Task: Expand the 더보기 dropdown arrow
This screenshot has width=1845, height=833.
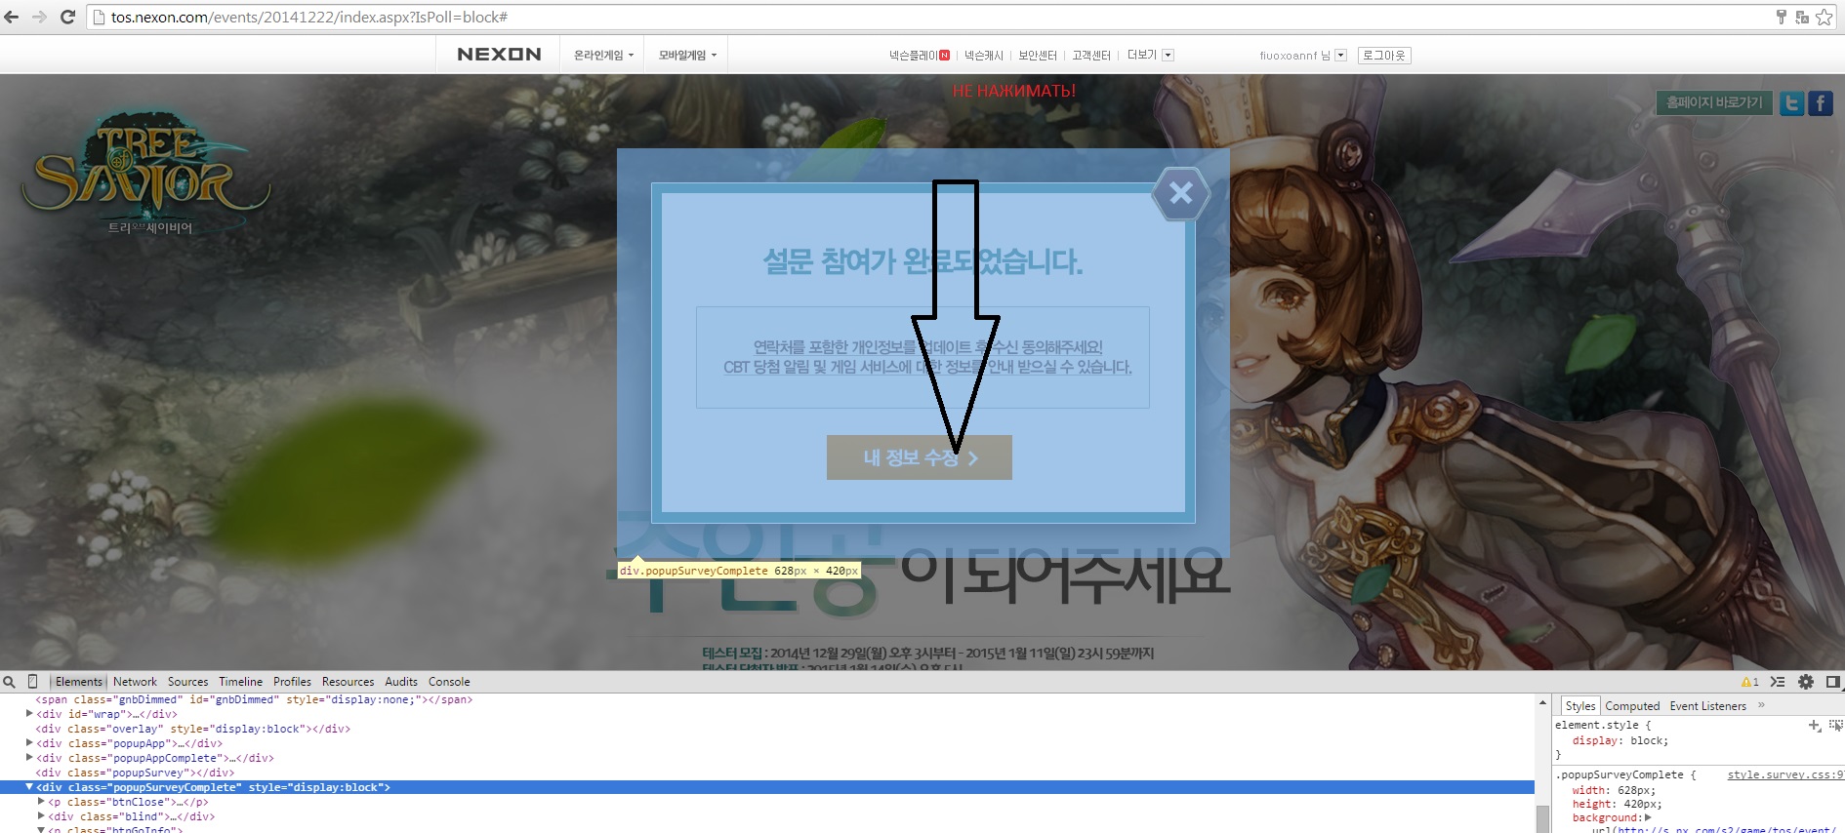Action: (1168, 56)
